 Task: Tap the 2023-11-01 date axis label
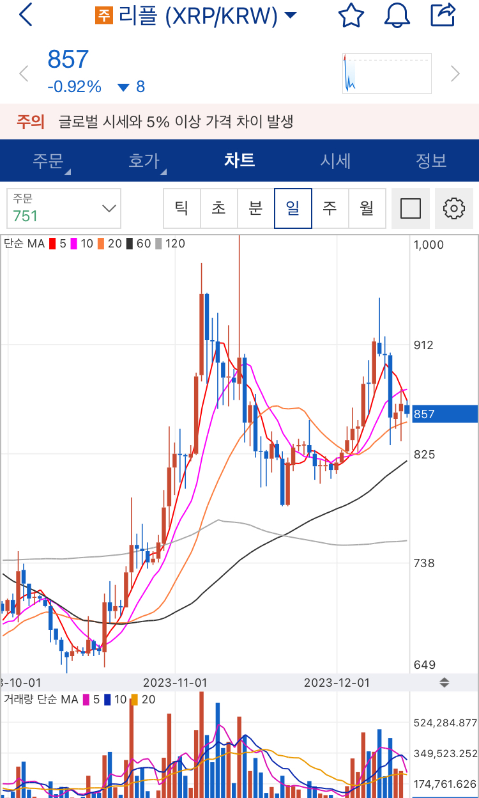tap(175, 682)
